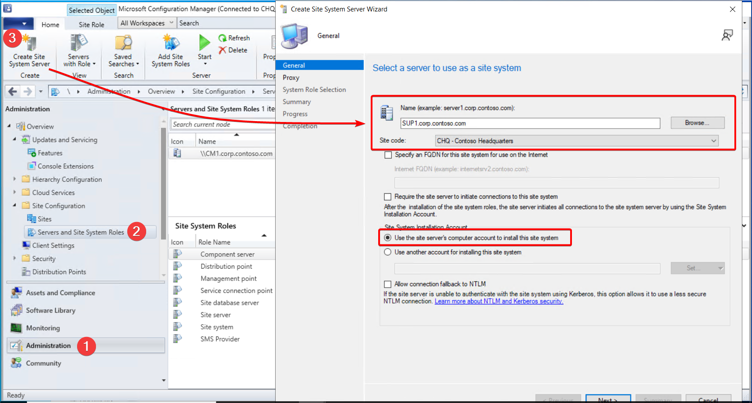
Task: Collapse the Site Configuration node
Action: click(15, 205)
